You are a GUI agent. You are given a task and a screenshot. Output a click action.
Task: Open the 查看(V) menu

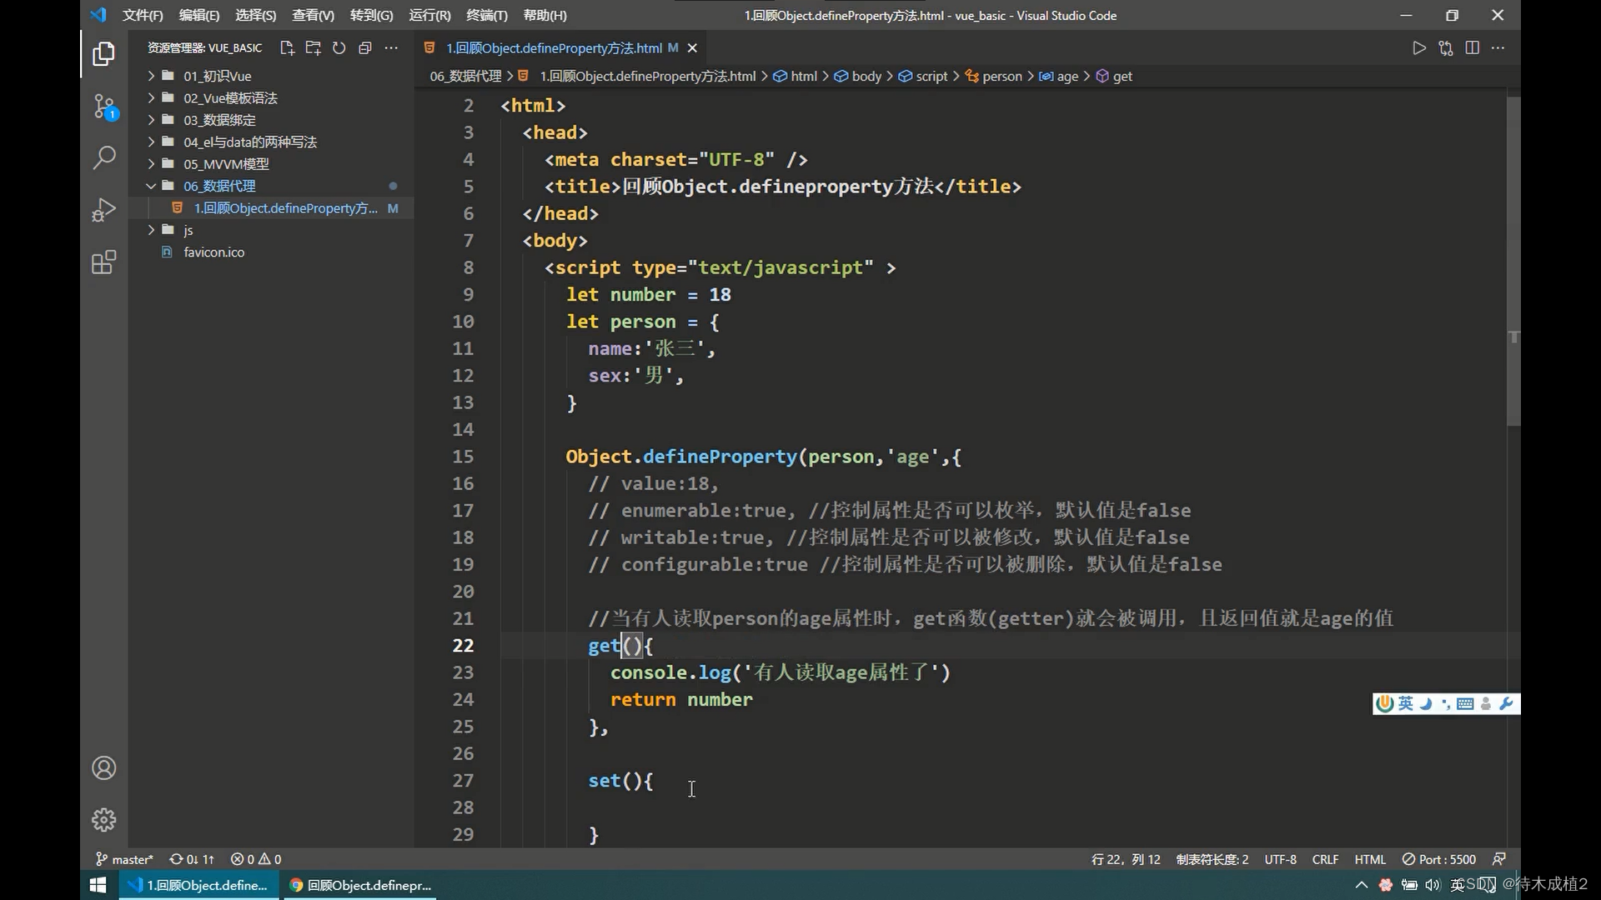(313, 15)
